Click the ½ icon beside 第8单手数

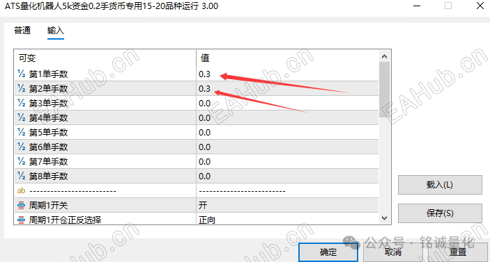point(21,176)
